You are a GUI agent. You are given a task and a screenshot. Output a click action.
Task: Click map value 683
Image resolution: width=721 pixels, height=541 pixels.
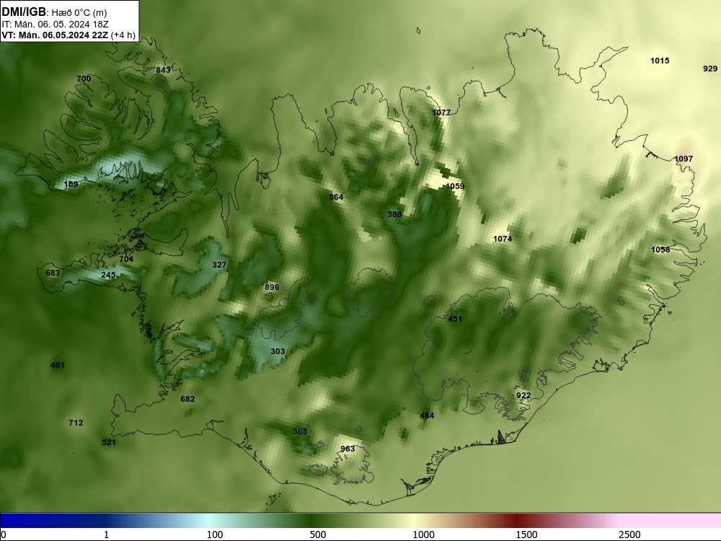click(53, 273)
